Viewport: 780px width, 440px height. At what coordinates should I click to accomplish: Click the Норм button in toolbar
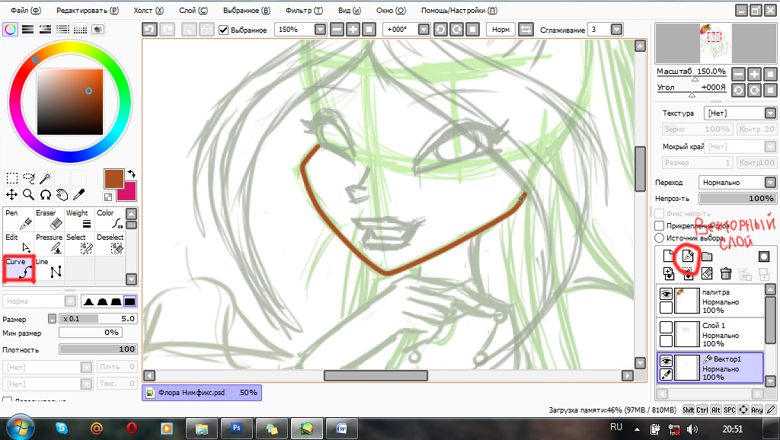500,30
